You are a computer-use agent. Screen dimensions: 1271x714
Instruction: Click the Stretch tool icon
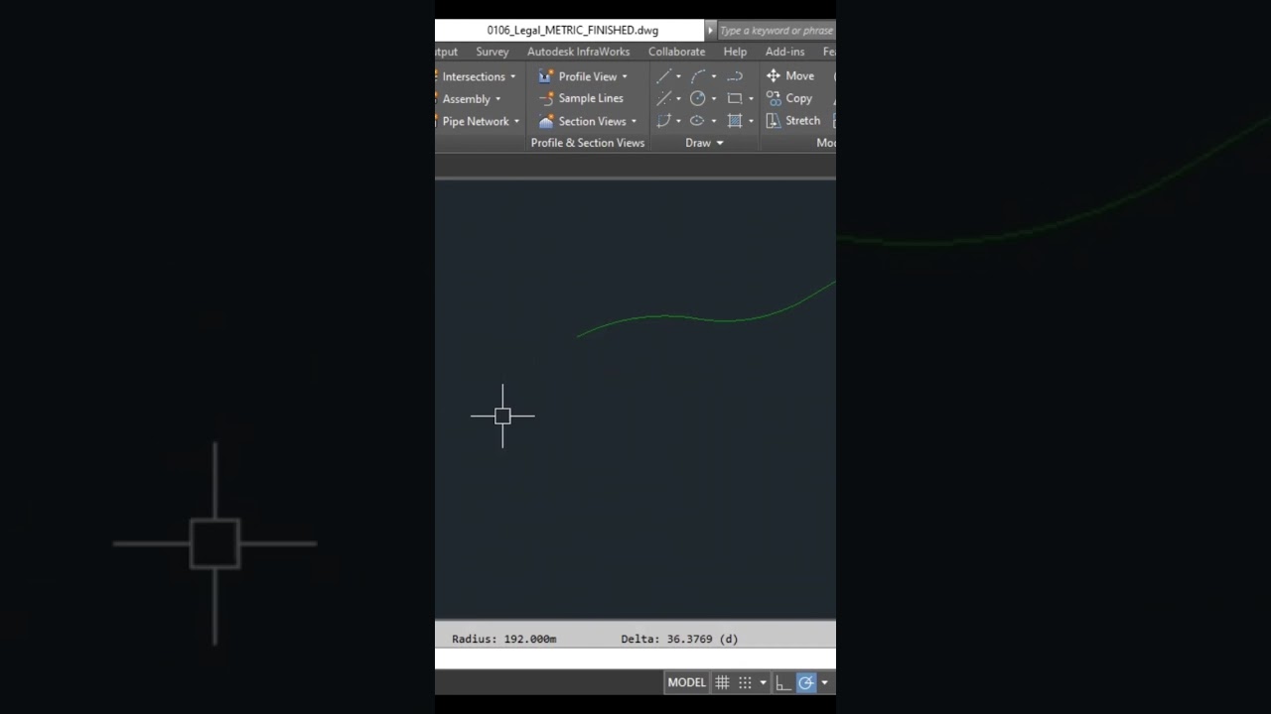tap(774, 121)
